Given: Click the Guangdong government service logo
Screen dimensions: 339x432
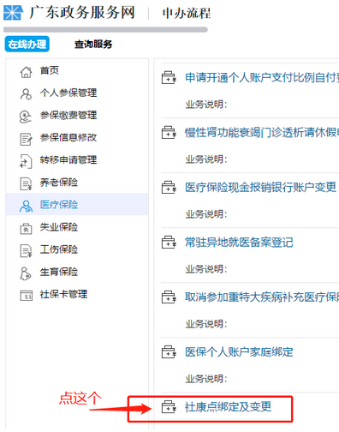Looking at the screenshot, I should 13,13.
